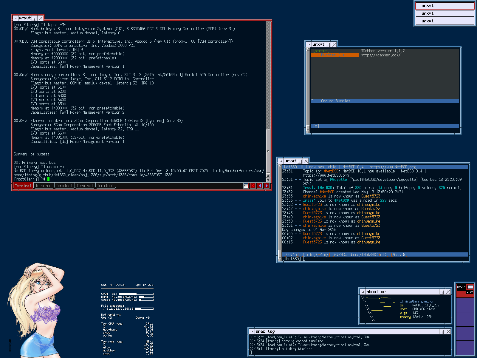The height and width of the screenshot is (358, 477).
Task: Click the about me title bar
Action: (402, 292)
